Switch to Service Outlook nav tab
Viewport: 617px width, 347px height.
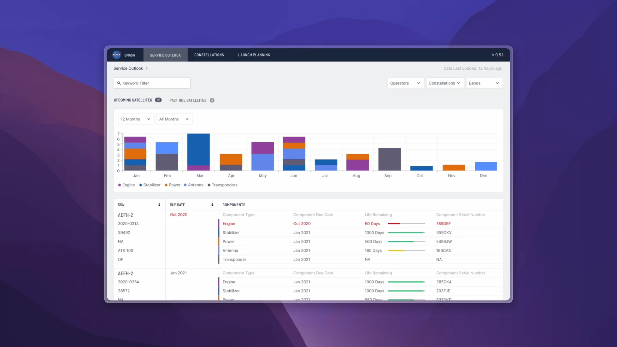pos(165,55)
